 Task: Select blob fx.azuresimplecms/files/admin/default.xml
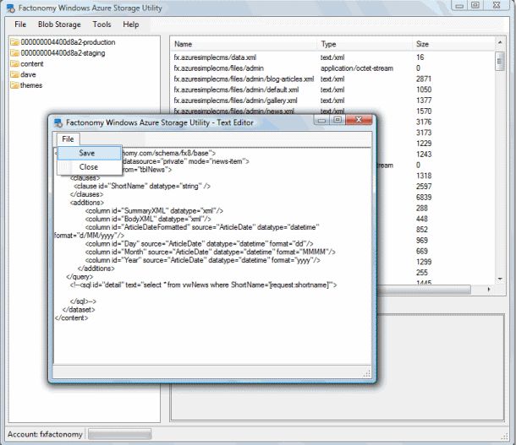click(x=236, y=90)
